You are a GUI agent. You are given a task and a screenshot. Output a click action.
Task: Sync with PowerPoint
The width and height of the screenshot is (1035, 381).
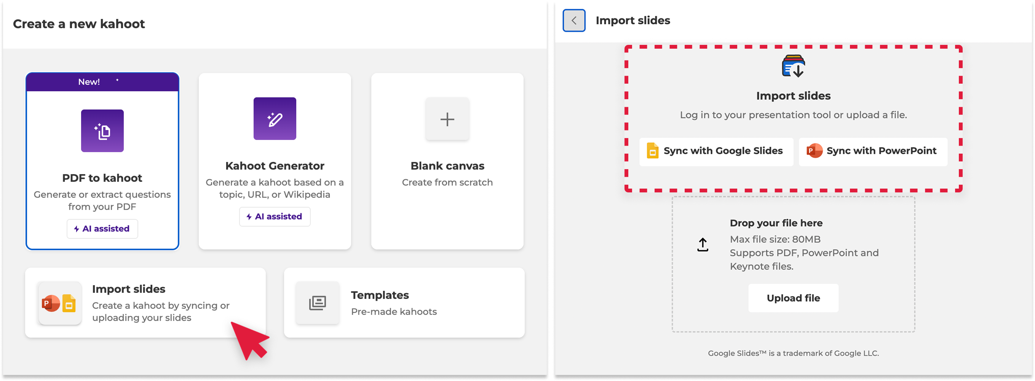tap(873, 151)
